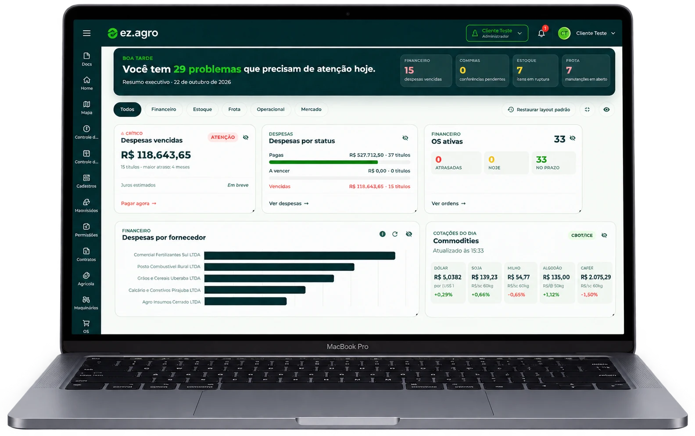695x436 pixels.
Task: Hide the Despesas por status card
Action: point(405,138)
